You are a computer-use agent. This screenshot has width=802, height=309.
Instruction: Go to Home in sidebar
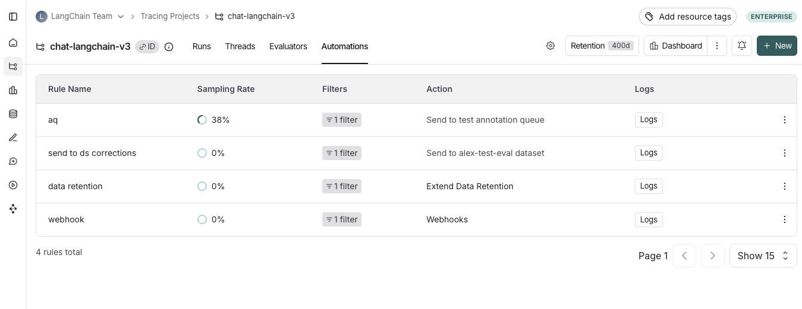13,43
